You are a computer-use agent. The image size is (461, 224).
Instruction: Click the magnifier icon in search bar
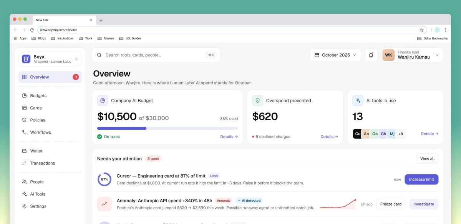(x=99, y=55)
